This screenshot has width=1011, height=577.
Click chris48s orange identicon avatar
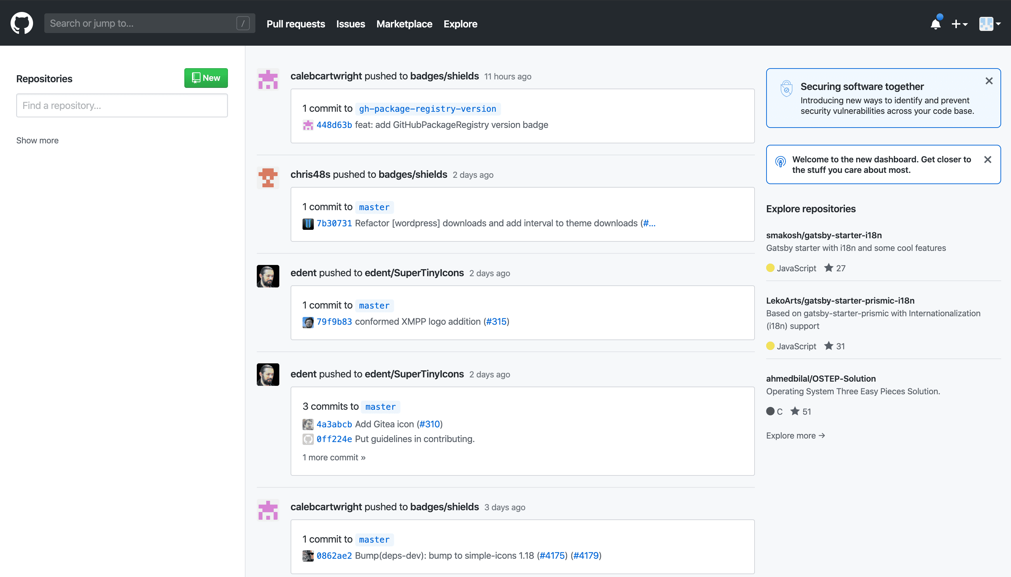pos(268,177)
